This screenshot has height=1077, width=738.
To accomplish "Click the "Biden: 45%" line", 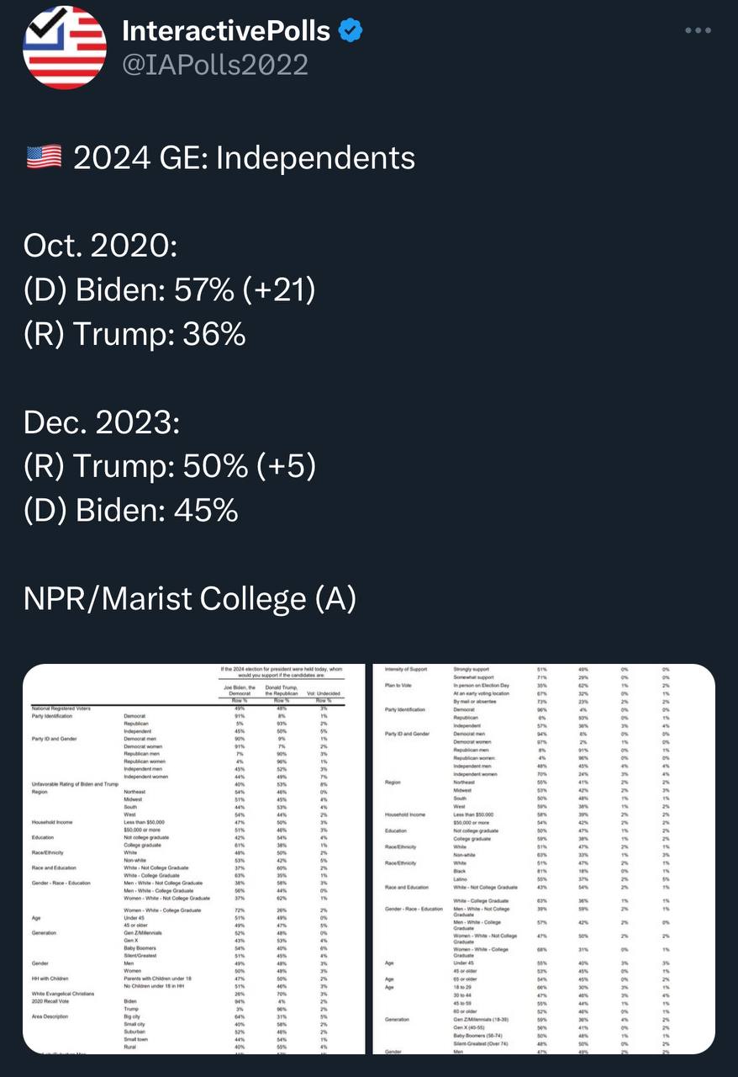I will 131,511.
